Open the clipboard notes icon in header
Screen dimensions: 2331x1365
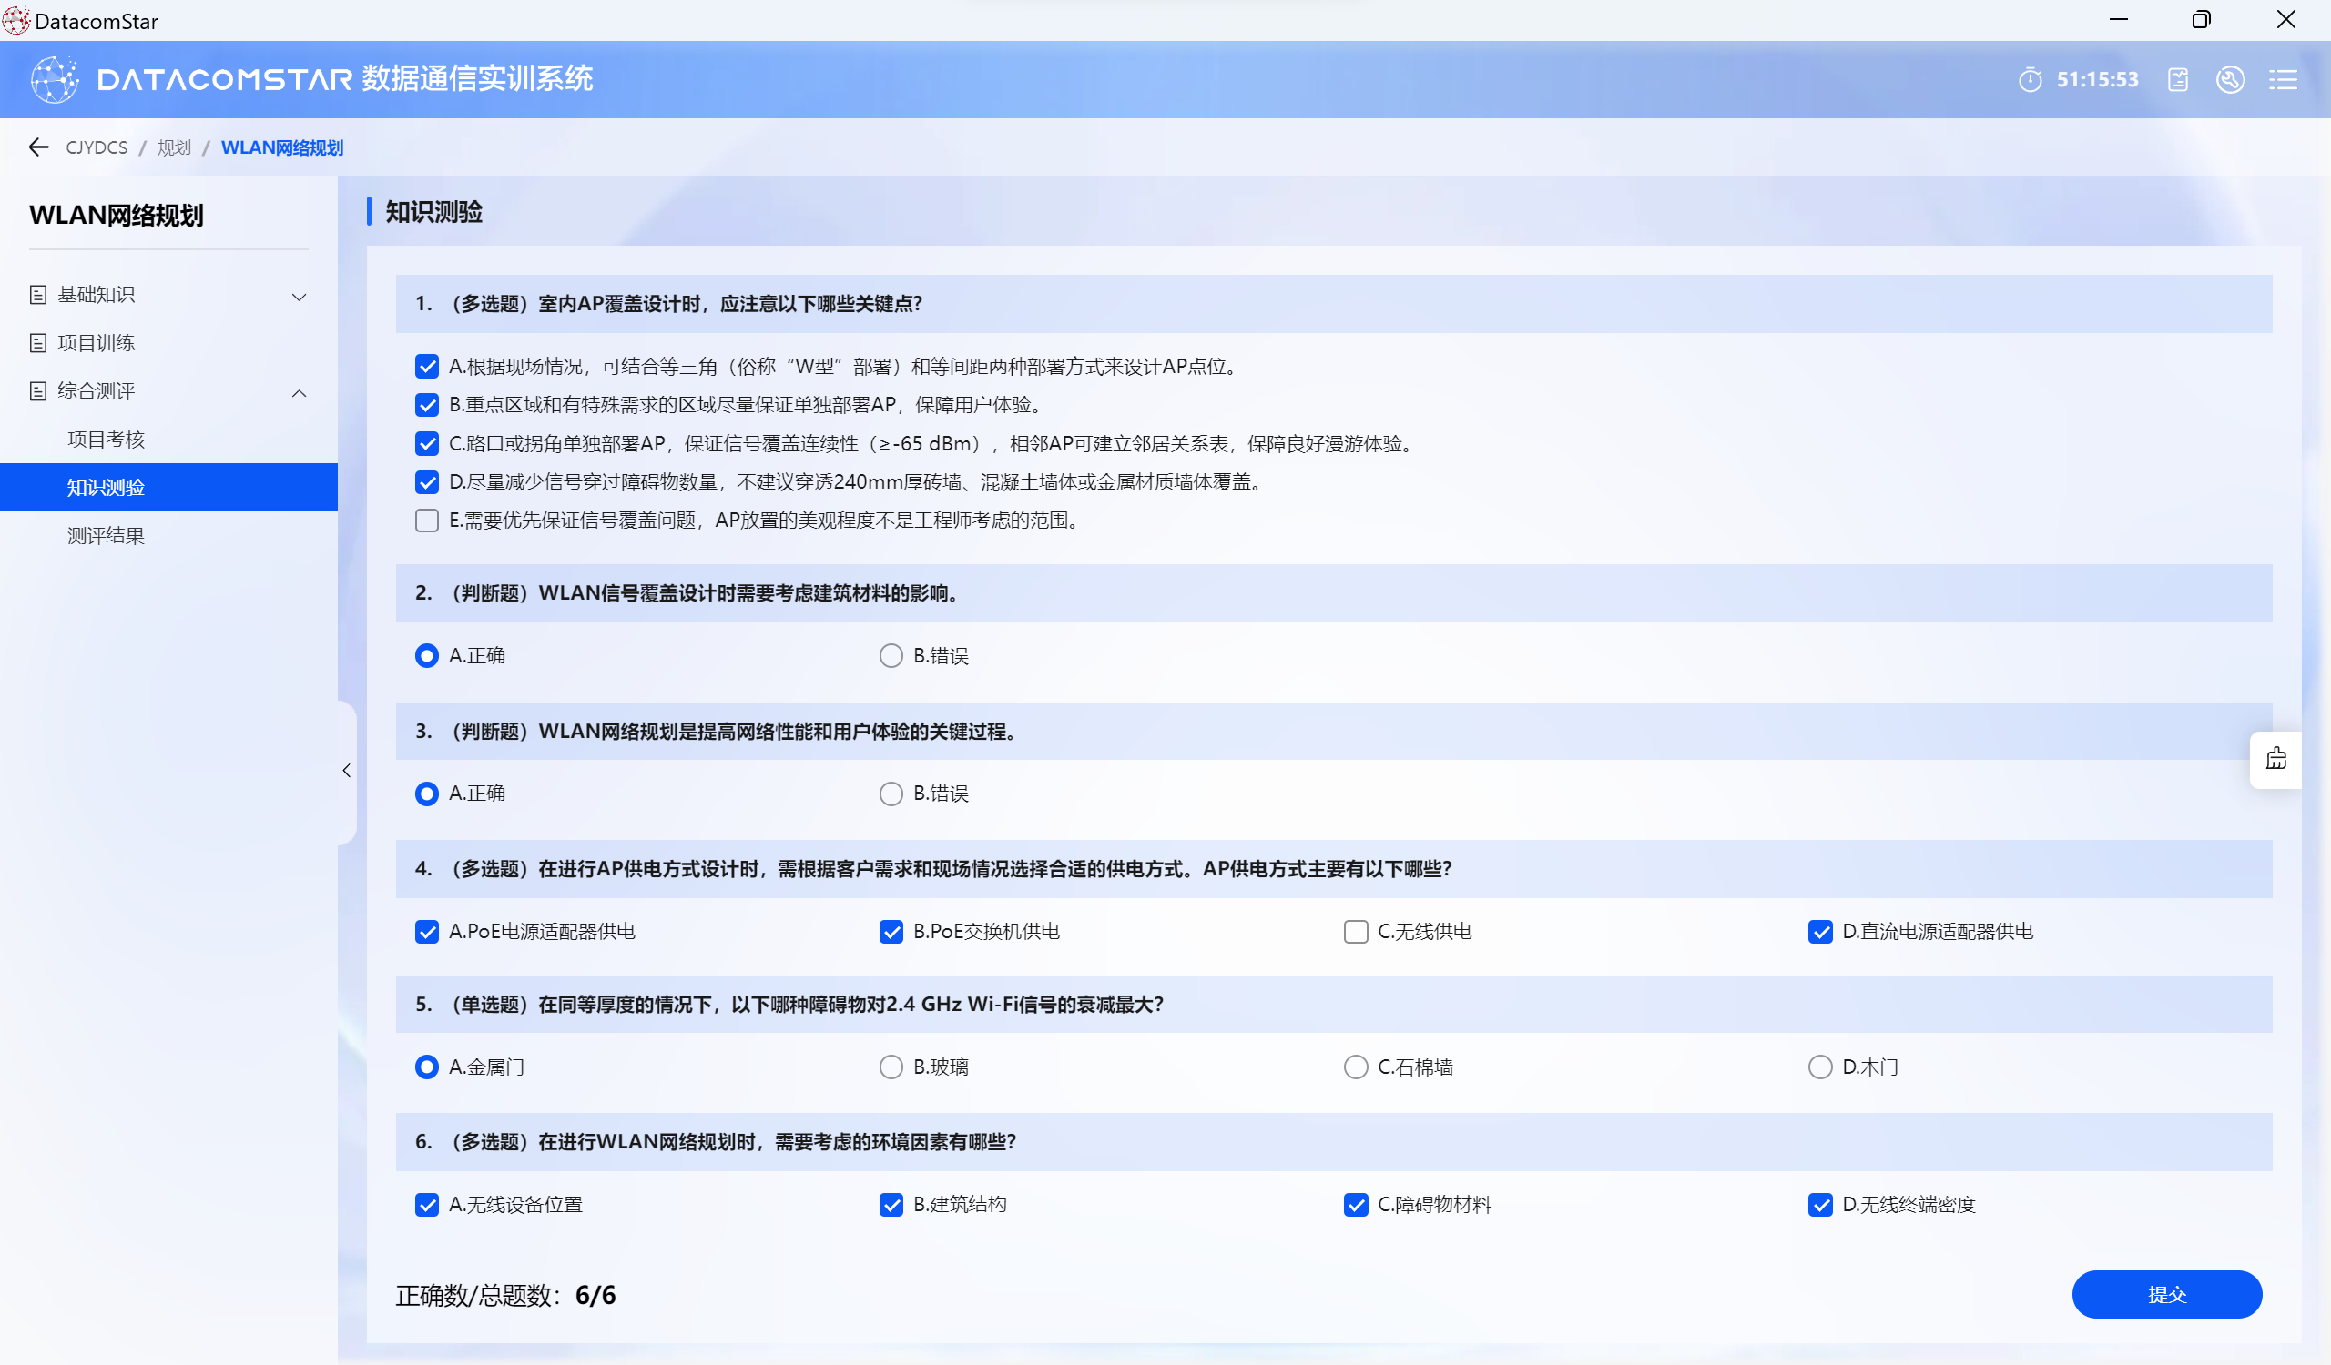[x=2177, y=79]
